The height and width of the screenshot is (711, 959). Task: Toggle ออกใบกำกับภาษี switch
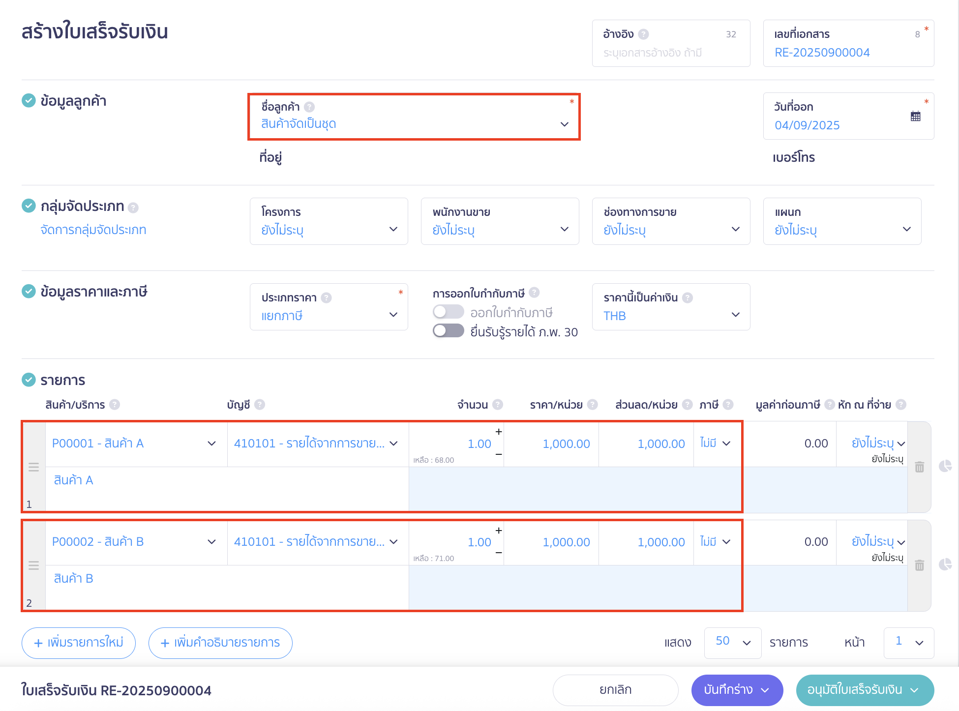[x=448, y=312]
